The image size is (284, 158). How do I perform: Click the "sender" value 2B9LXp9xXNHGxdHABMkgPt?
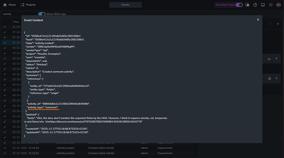56,47
